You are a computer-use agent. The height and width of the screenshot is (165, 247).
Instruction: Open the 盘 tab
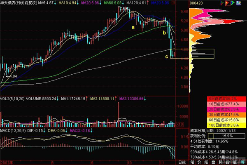tap(214, 162)
